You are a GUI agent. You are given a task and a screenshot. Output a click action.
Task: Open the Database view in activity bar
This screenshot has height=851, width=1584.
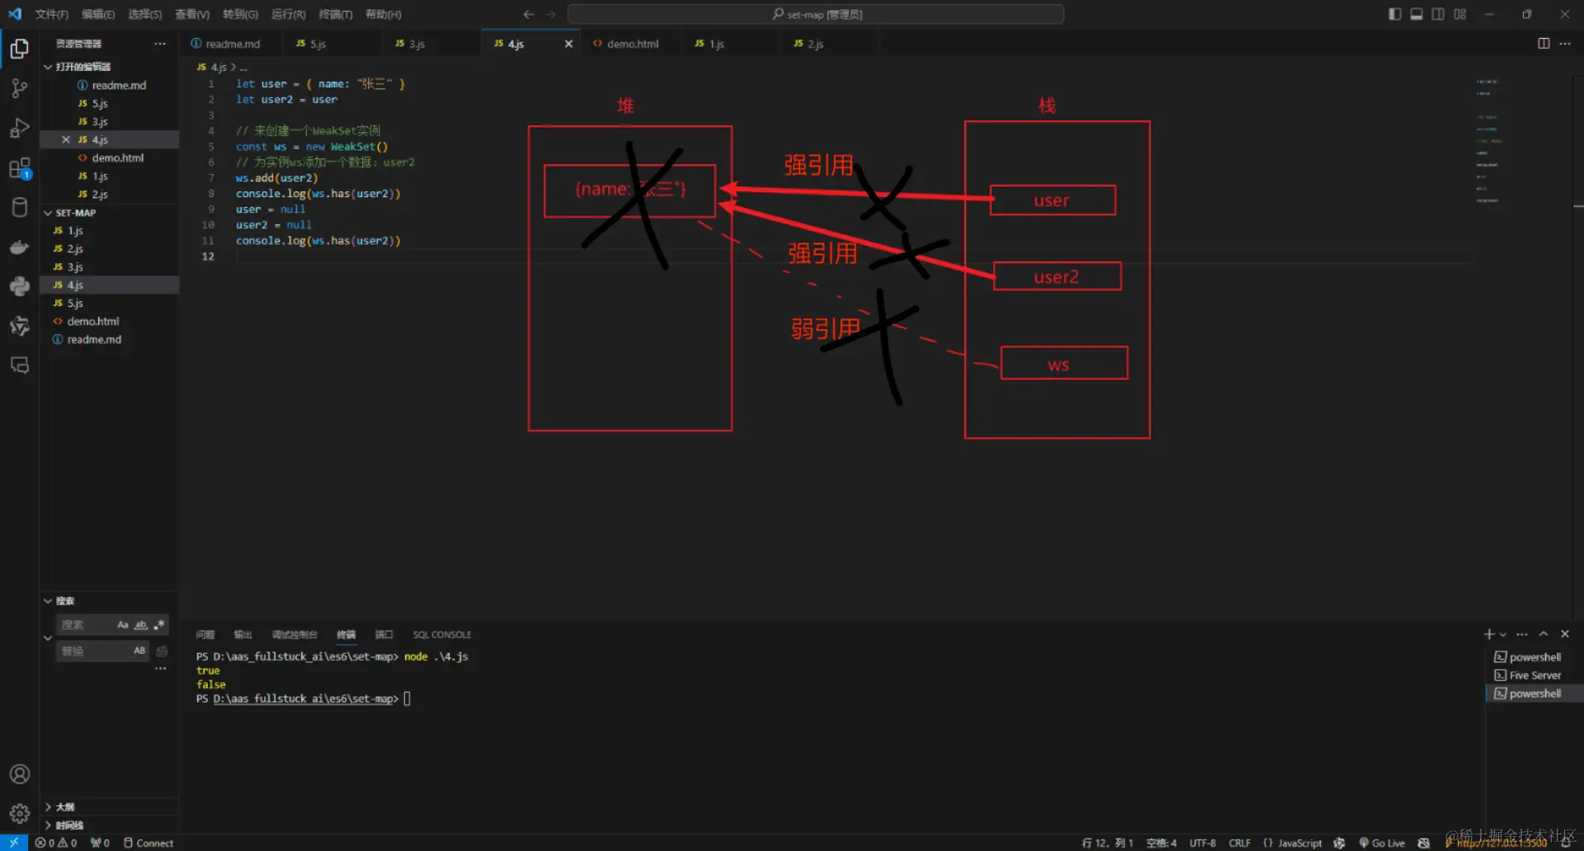coord(20,207)
